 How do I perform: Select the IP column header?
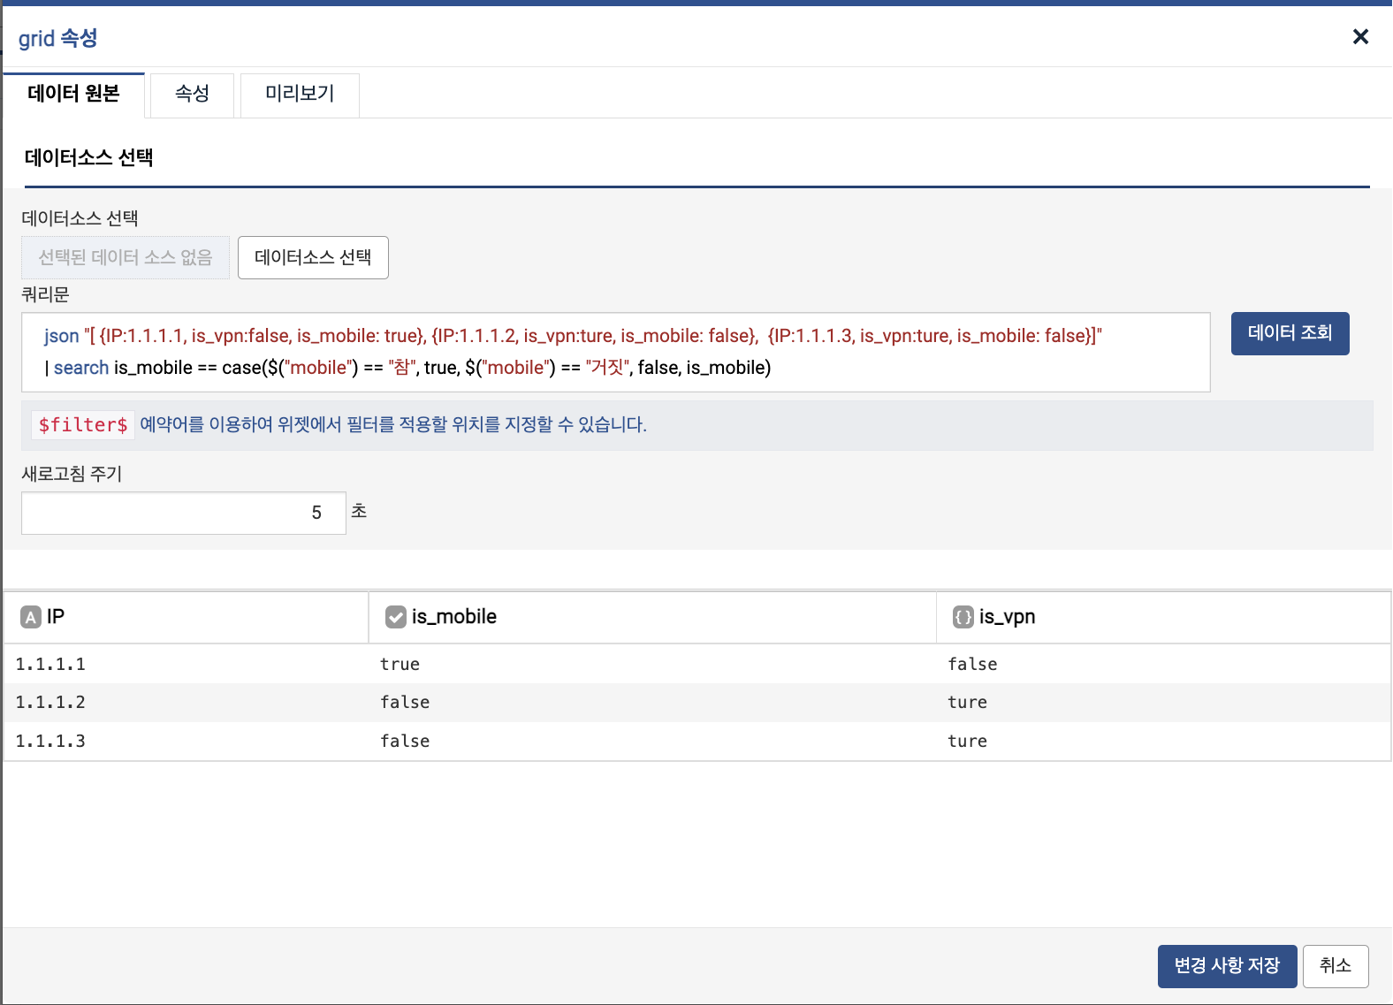[186, 617]
